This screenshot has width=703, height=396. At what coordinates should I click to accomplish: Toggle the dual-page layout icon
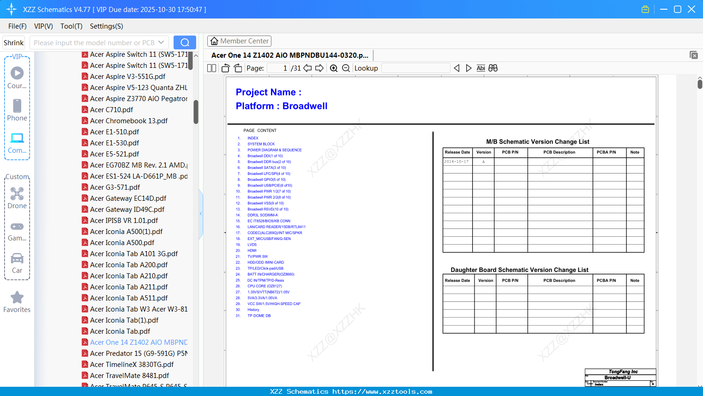(x=212, y=68)
